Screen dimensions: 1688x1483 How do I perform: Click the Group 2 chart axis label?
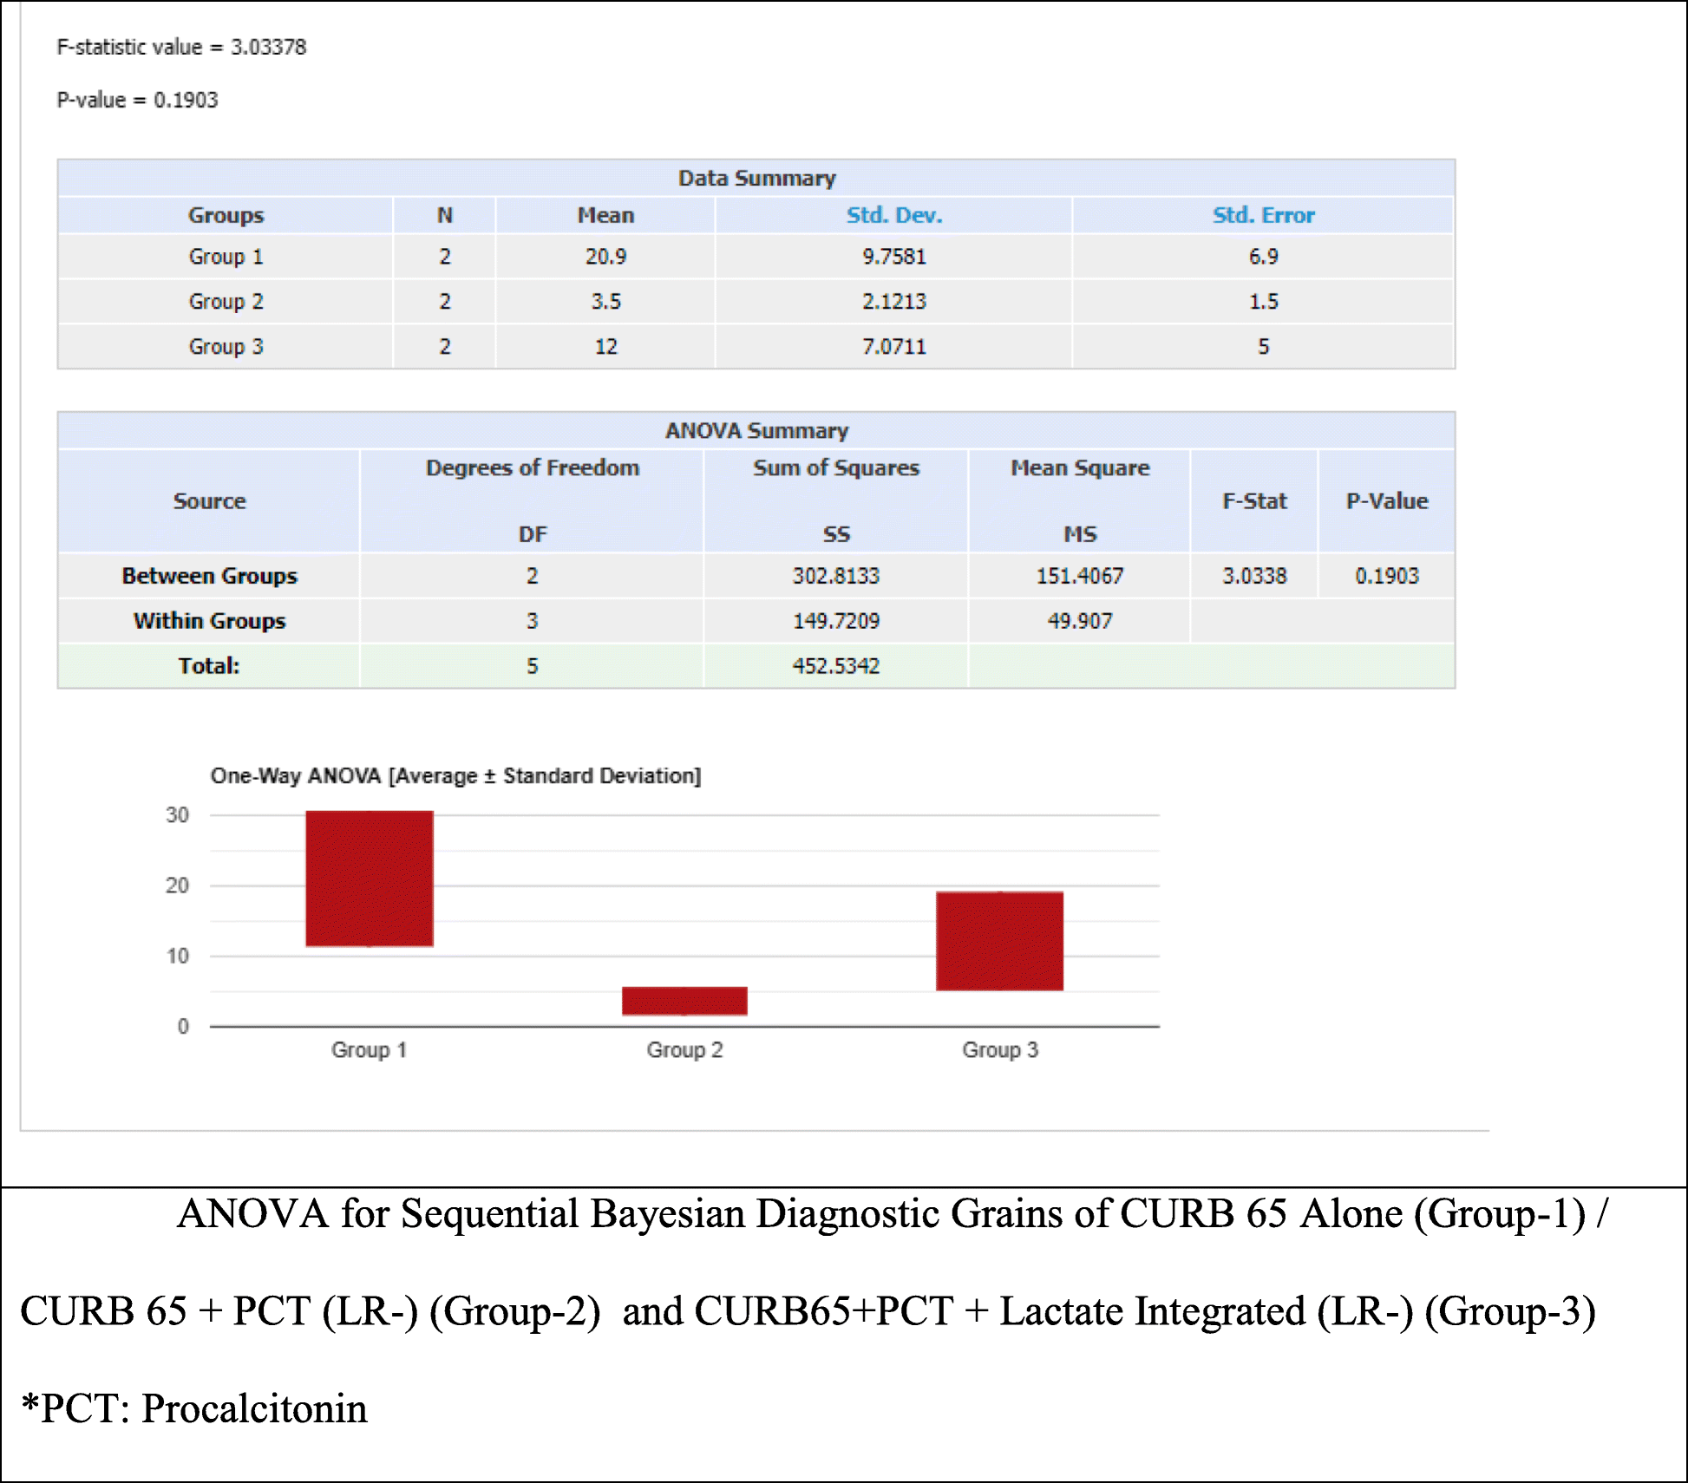click(x=684, y=1050)
